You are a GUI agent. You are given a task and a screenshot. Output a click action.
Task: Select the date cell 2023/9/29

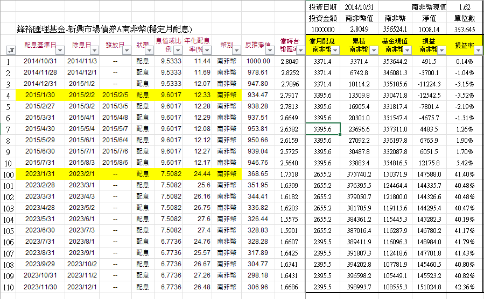40,264
